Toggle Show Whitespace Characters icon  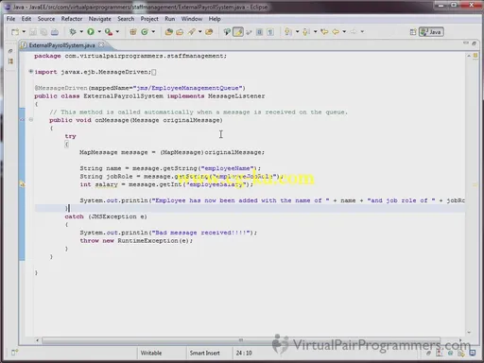(270, 32)
